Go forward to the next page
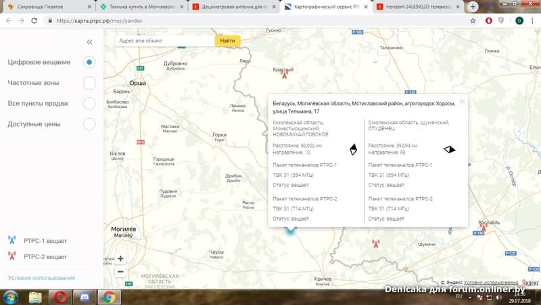Viewport: 541px width, 305px height. (22, 21)
